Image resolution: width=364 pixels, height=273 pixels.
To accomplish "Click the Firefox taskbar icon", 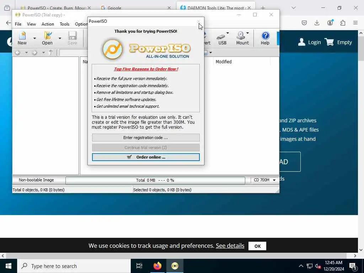I will point(157,266).
